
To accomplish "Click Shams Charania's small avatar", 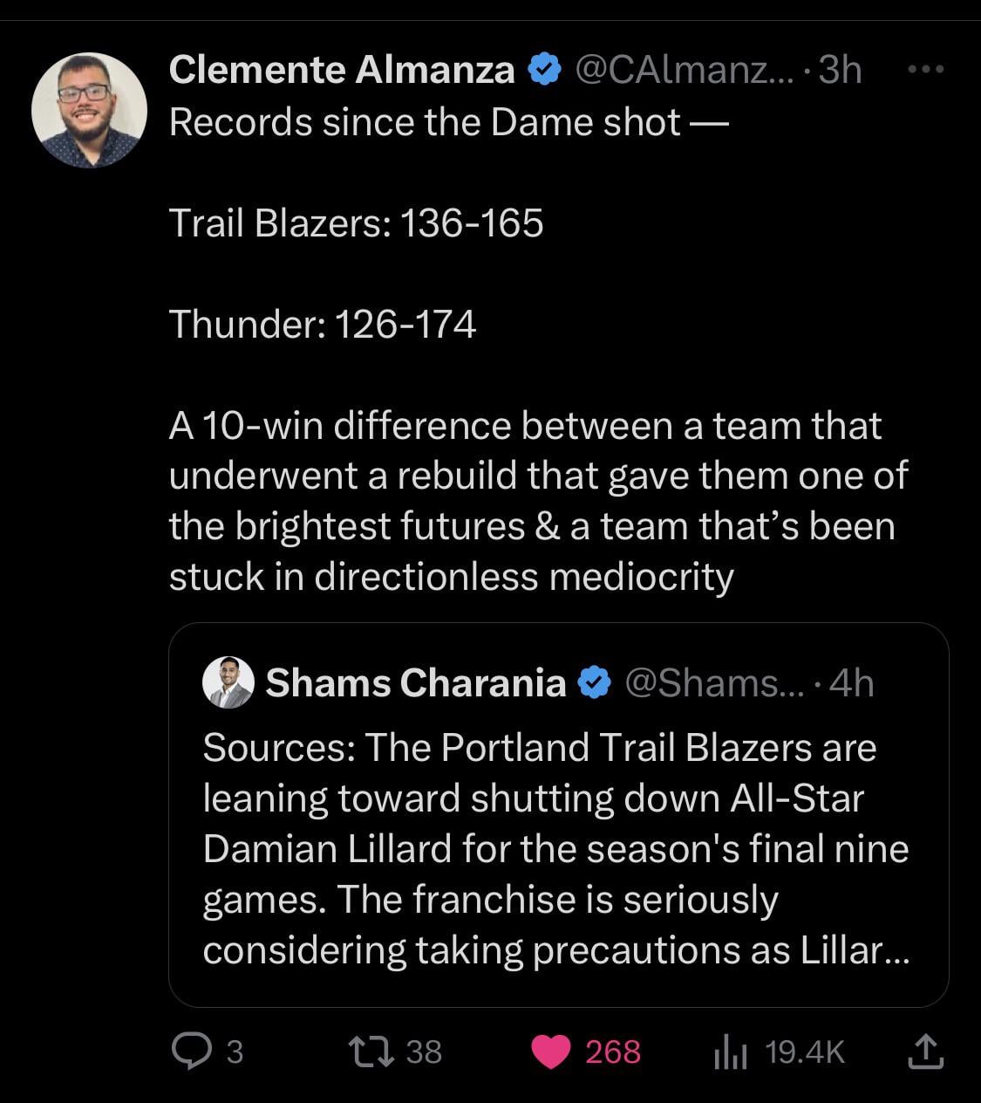I will coord(228,682).
